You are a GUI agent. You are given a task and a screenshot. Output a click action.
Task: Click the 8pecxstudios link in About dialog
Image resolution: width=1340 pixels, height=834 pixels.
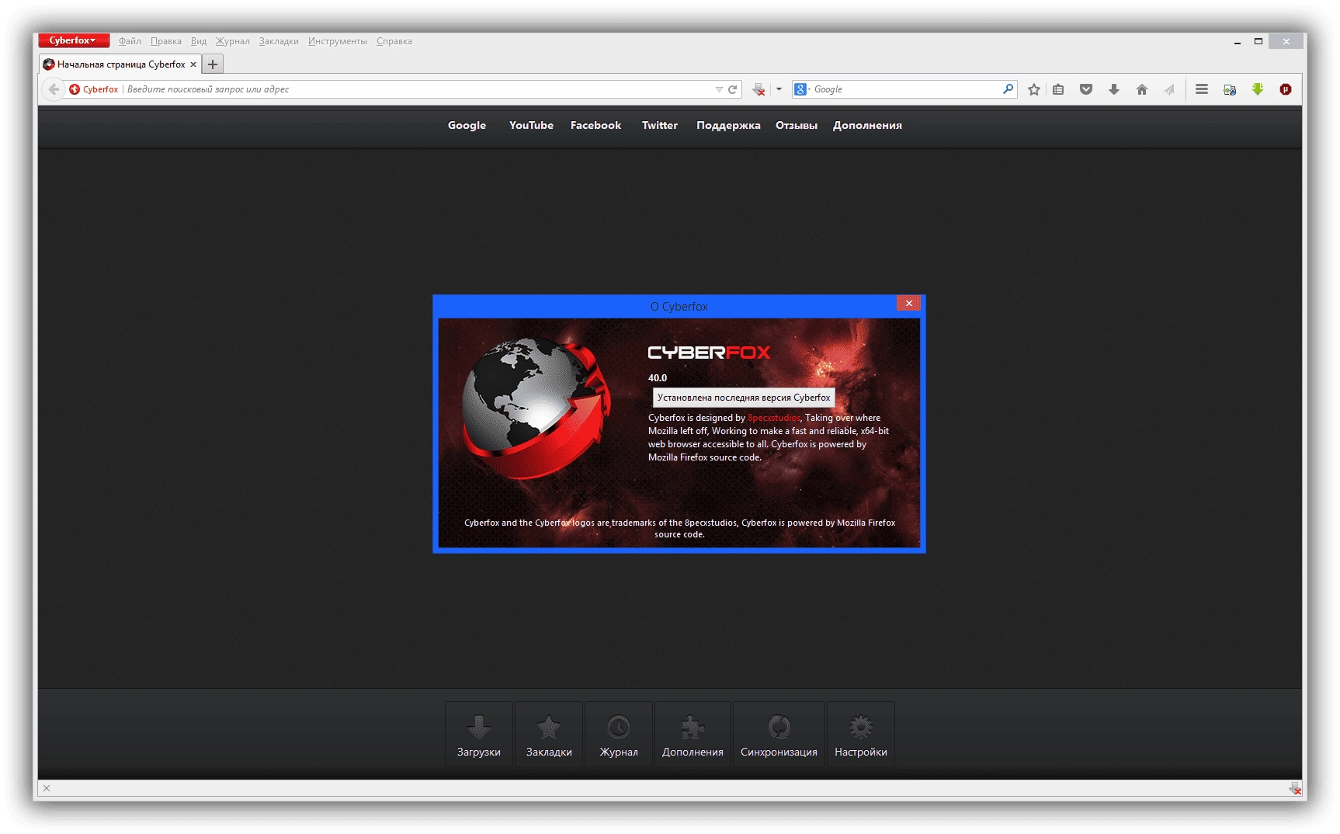[x=774, y=418]
